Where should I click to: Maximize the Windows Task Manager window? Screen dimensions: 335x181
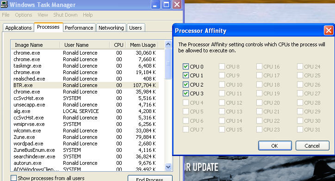click(166, 5)
